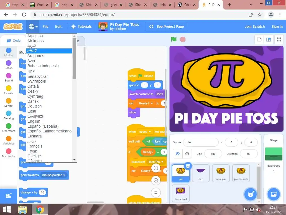Delete the pie sprite with trash icon
The height and width of the screenshot is (215, 286).
[x=188, y=166]
